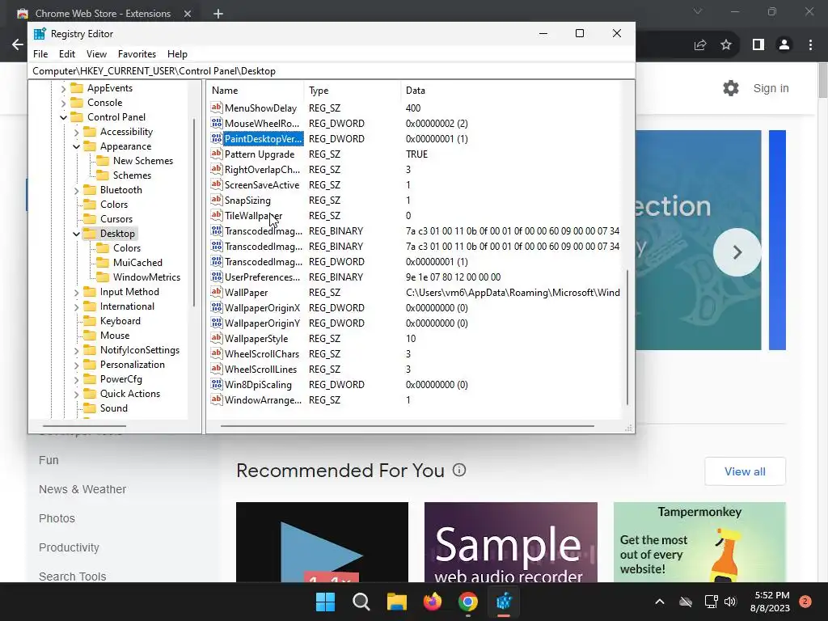
Task: Expand the AppEvents key chevron
Action: point(63,88)
